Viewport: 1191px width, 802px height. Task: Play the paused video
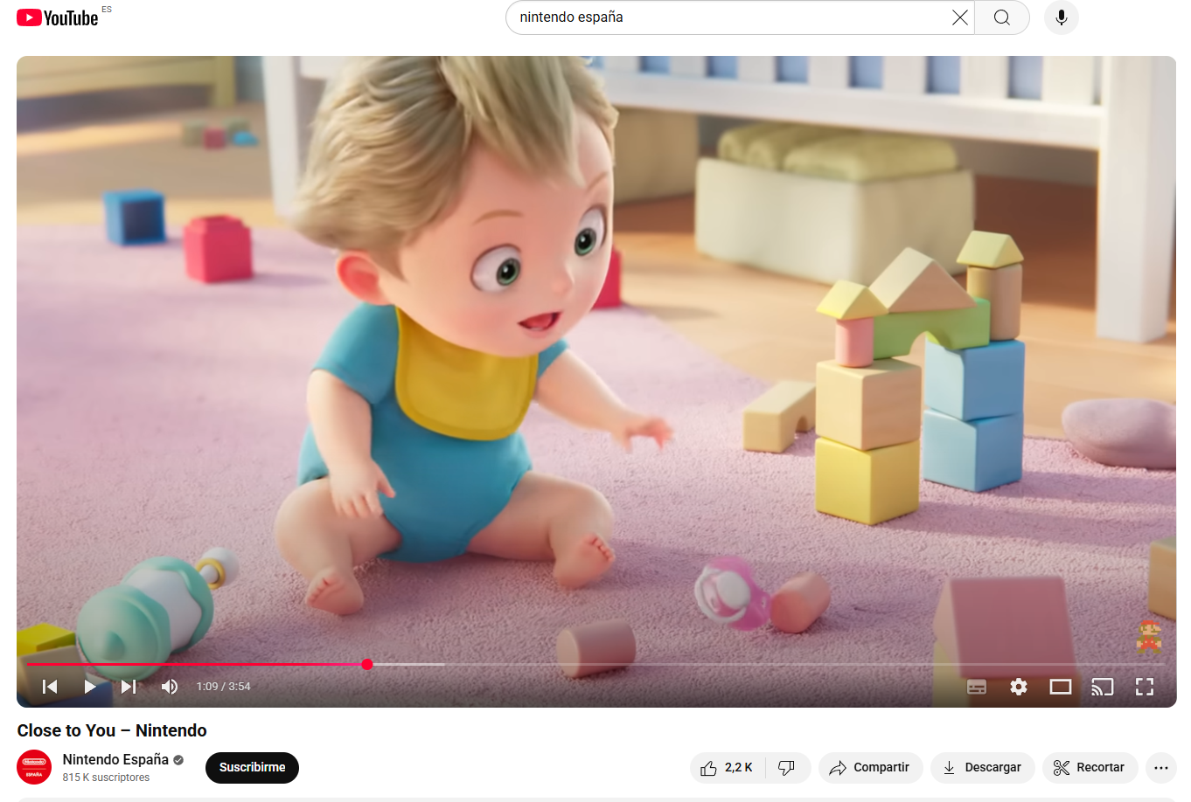click(x=89, y=687)
